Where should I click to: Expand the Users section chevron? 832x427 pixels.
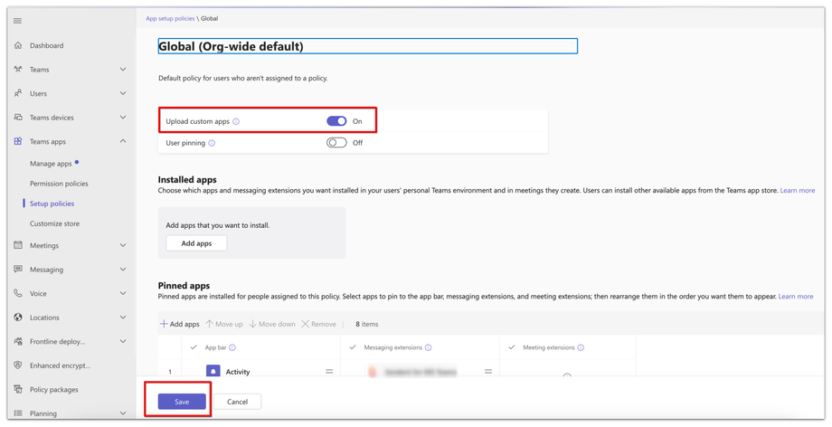[x=123, y=93]
